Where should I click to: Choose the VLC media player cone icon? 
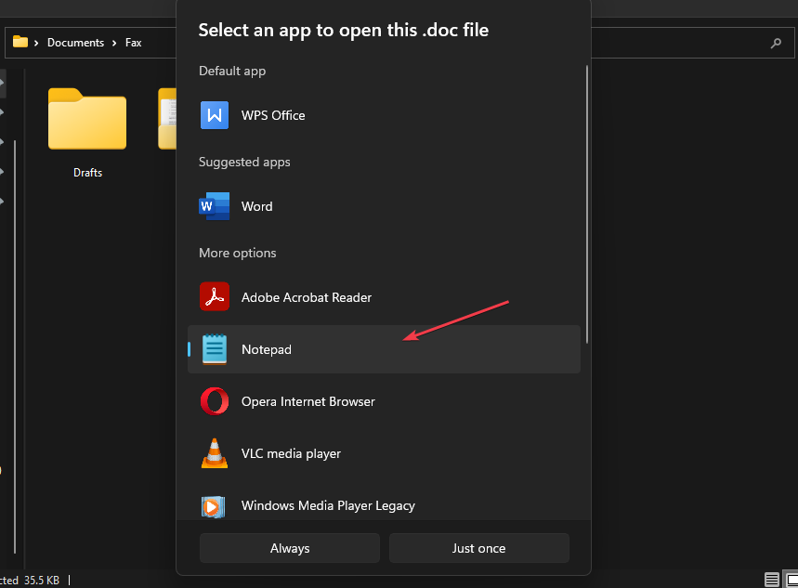pos(215,453)
